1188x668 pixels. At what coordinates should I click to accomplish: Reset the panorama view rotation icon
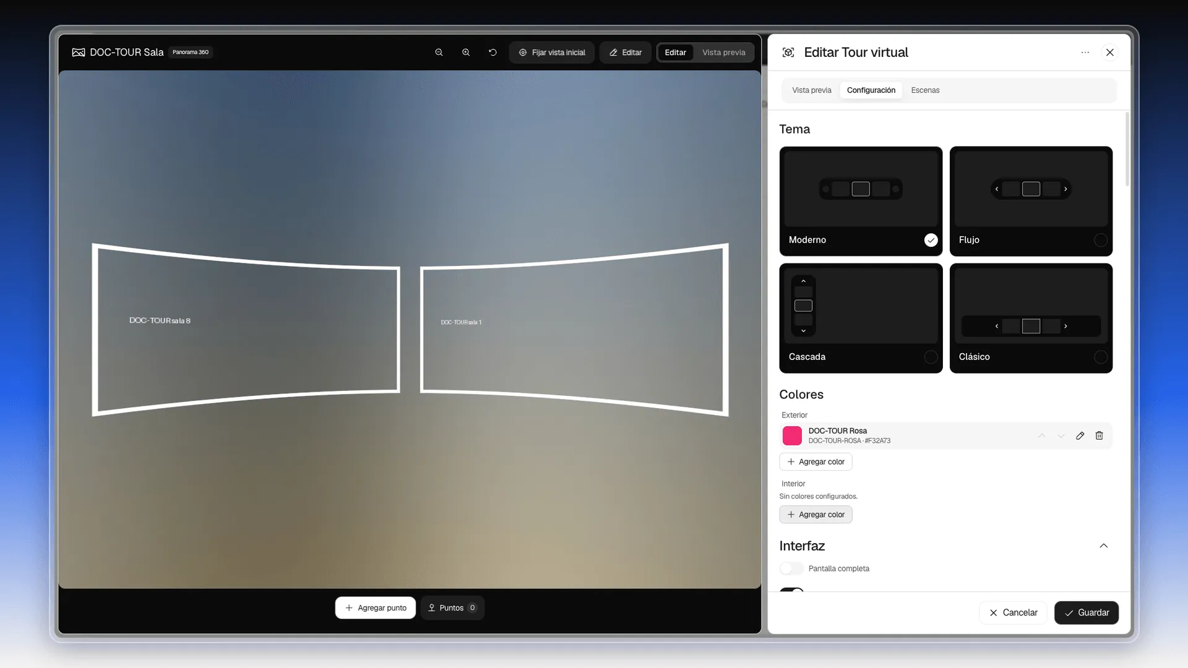(x=493, y=53)
